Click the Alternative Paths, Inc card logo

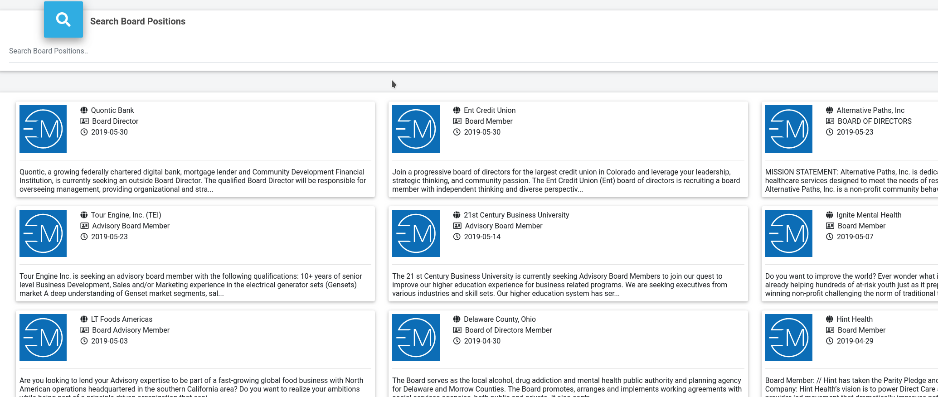[789, 129]
